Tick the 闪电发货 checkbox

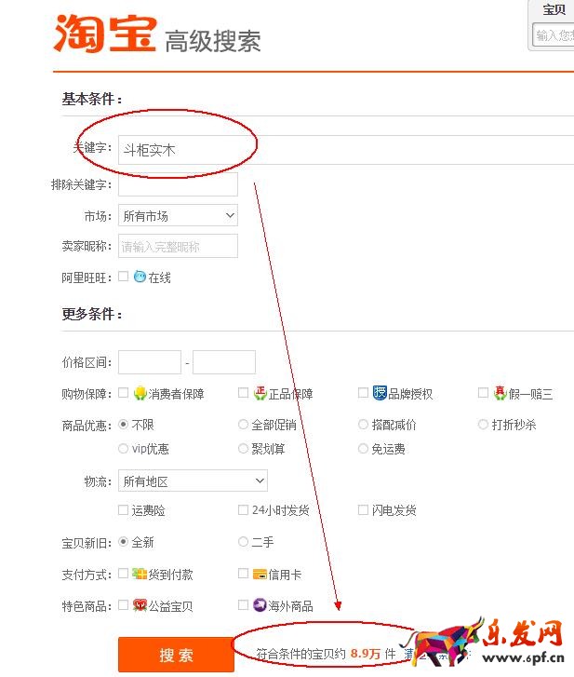(x=364, y=509)
